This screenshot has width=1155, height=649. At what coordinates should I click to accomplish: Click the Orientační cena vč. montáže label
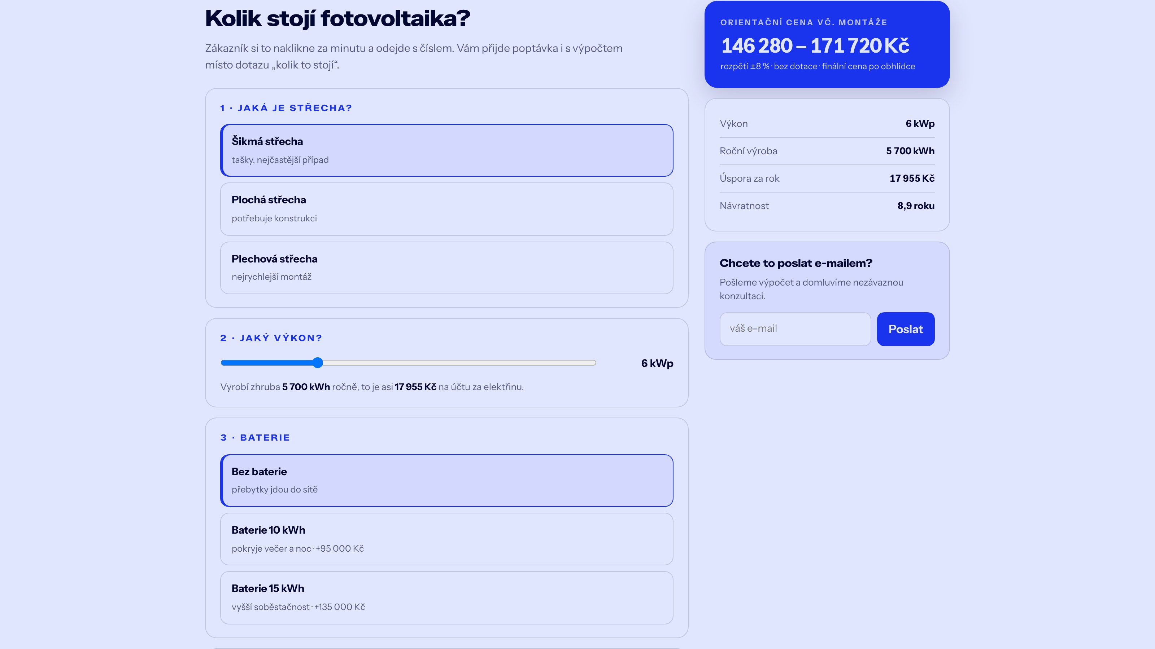point(803,22)
